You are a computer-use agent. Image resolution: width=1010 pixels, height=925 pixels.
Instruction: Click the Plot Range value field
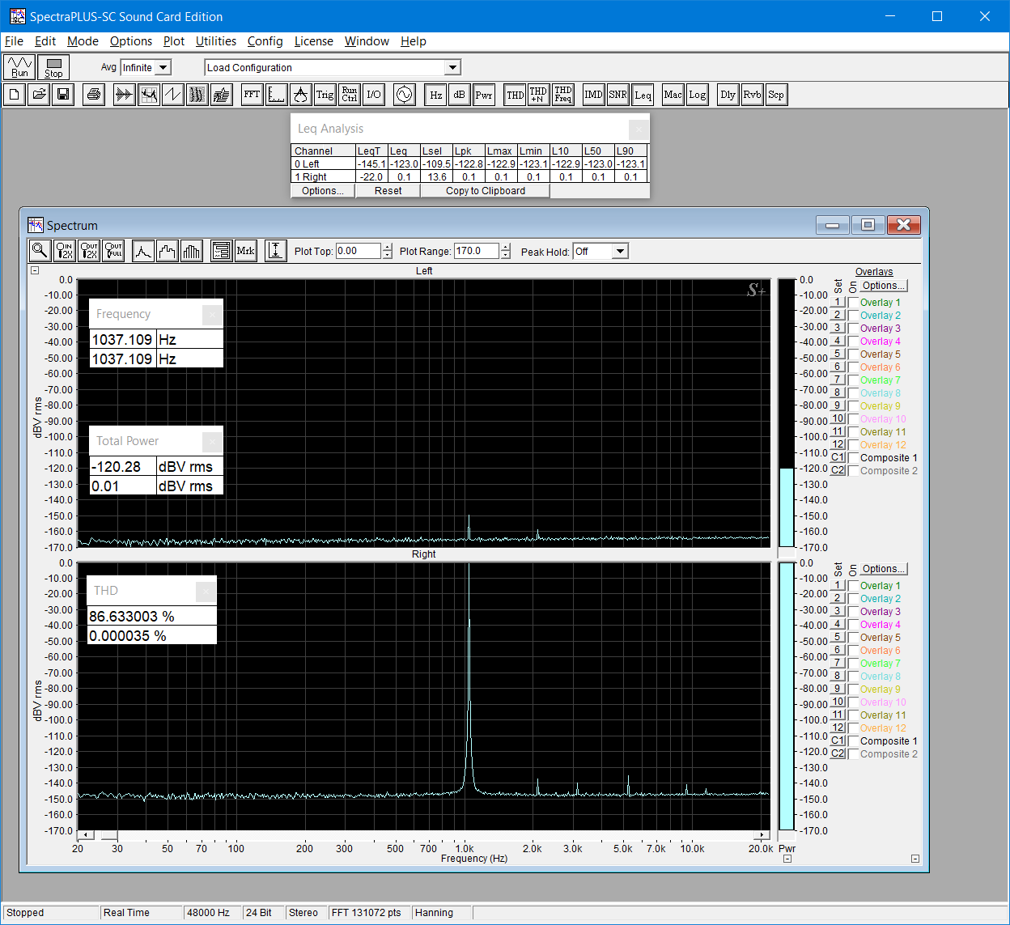click(477, 251)
